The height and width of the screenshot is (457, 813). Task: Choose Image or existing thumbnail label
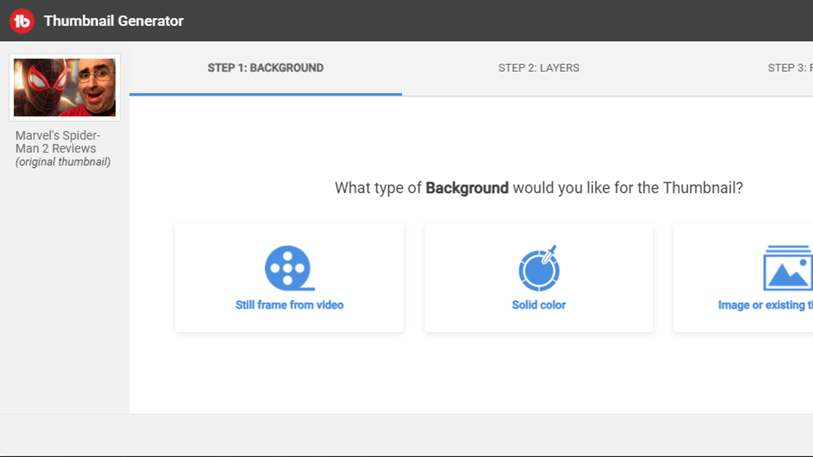tap(766, 305)
